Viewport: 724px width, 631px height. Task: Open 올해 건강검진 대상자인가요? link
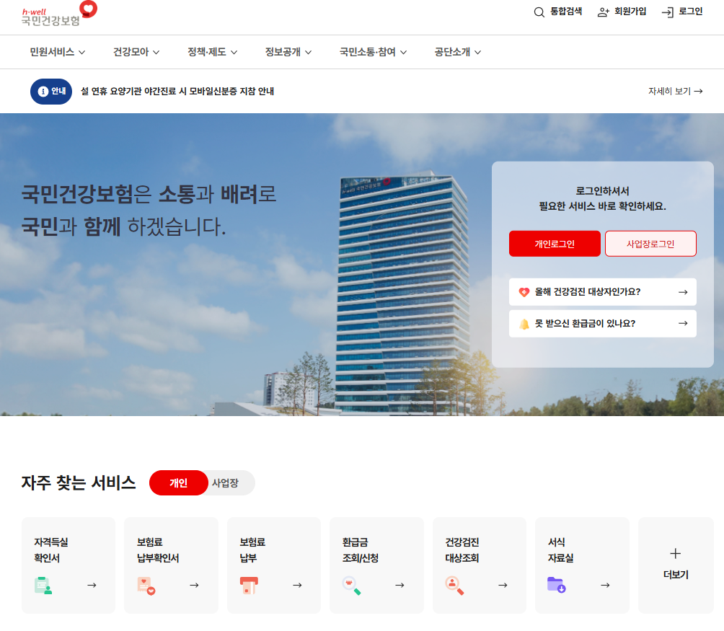[602, 292]
